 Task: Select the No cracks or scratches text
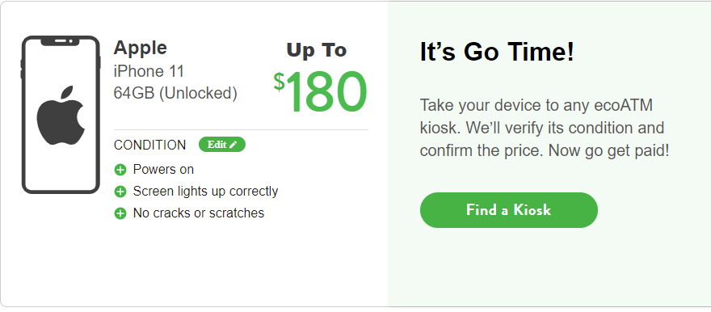pos(199,213)
